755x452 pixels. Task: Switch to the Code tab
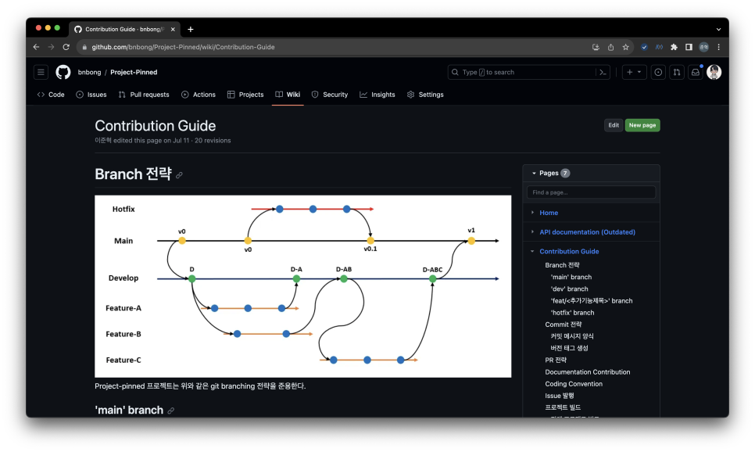click(x=51, y=95)
